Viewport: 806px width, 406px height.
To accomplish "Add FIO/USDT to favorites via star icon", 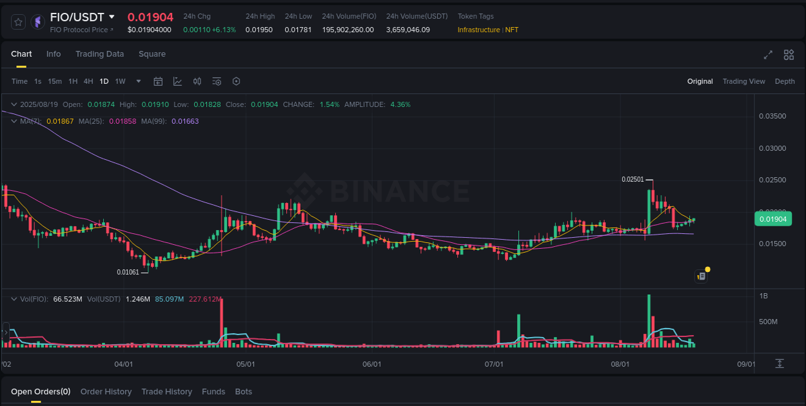I will (18, 21).
